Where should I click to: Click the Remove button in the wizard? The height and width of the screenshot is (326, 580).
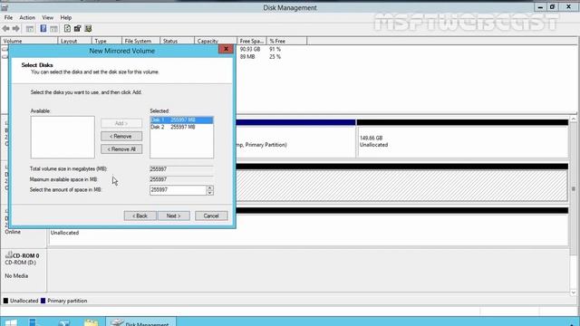point(121,136)
